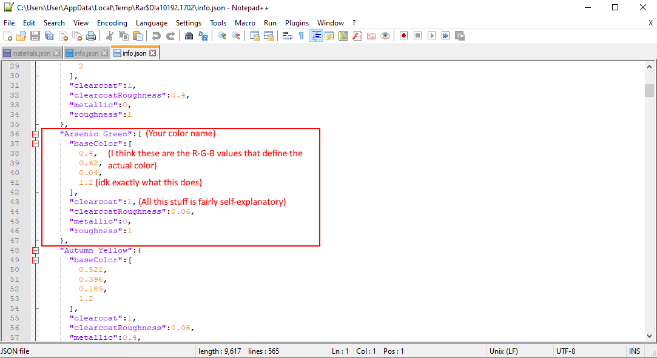657x358 pixels.
Task: Open the Run menu
Action: [x=270, y=23]
